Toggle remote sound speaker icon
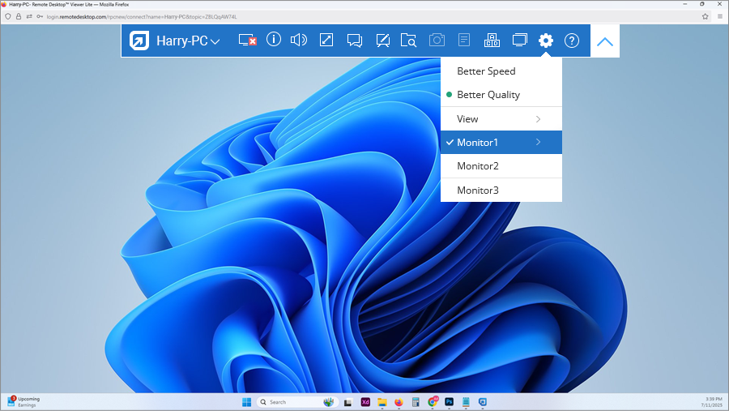Screen dimensions: 729x411 tap(299, 40)
